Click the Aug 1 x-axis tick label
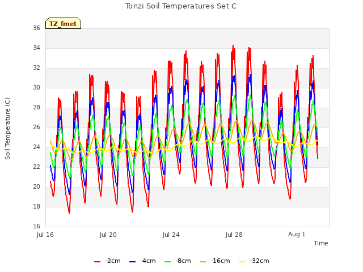This screenshot has height=272, width=363. click(x=297, y=234)
